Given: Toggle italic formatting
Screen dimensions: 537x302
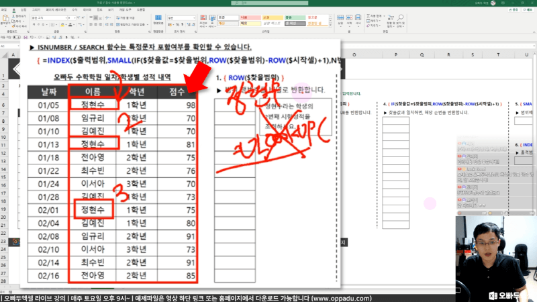Looking at the screenshot, I should pos(38,25).
